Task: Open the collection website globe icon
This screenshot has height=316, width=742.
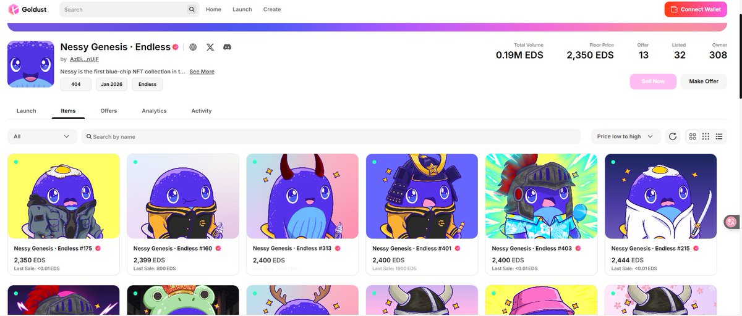Action: click(x=193, y=47)
